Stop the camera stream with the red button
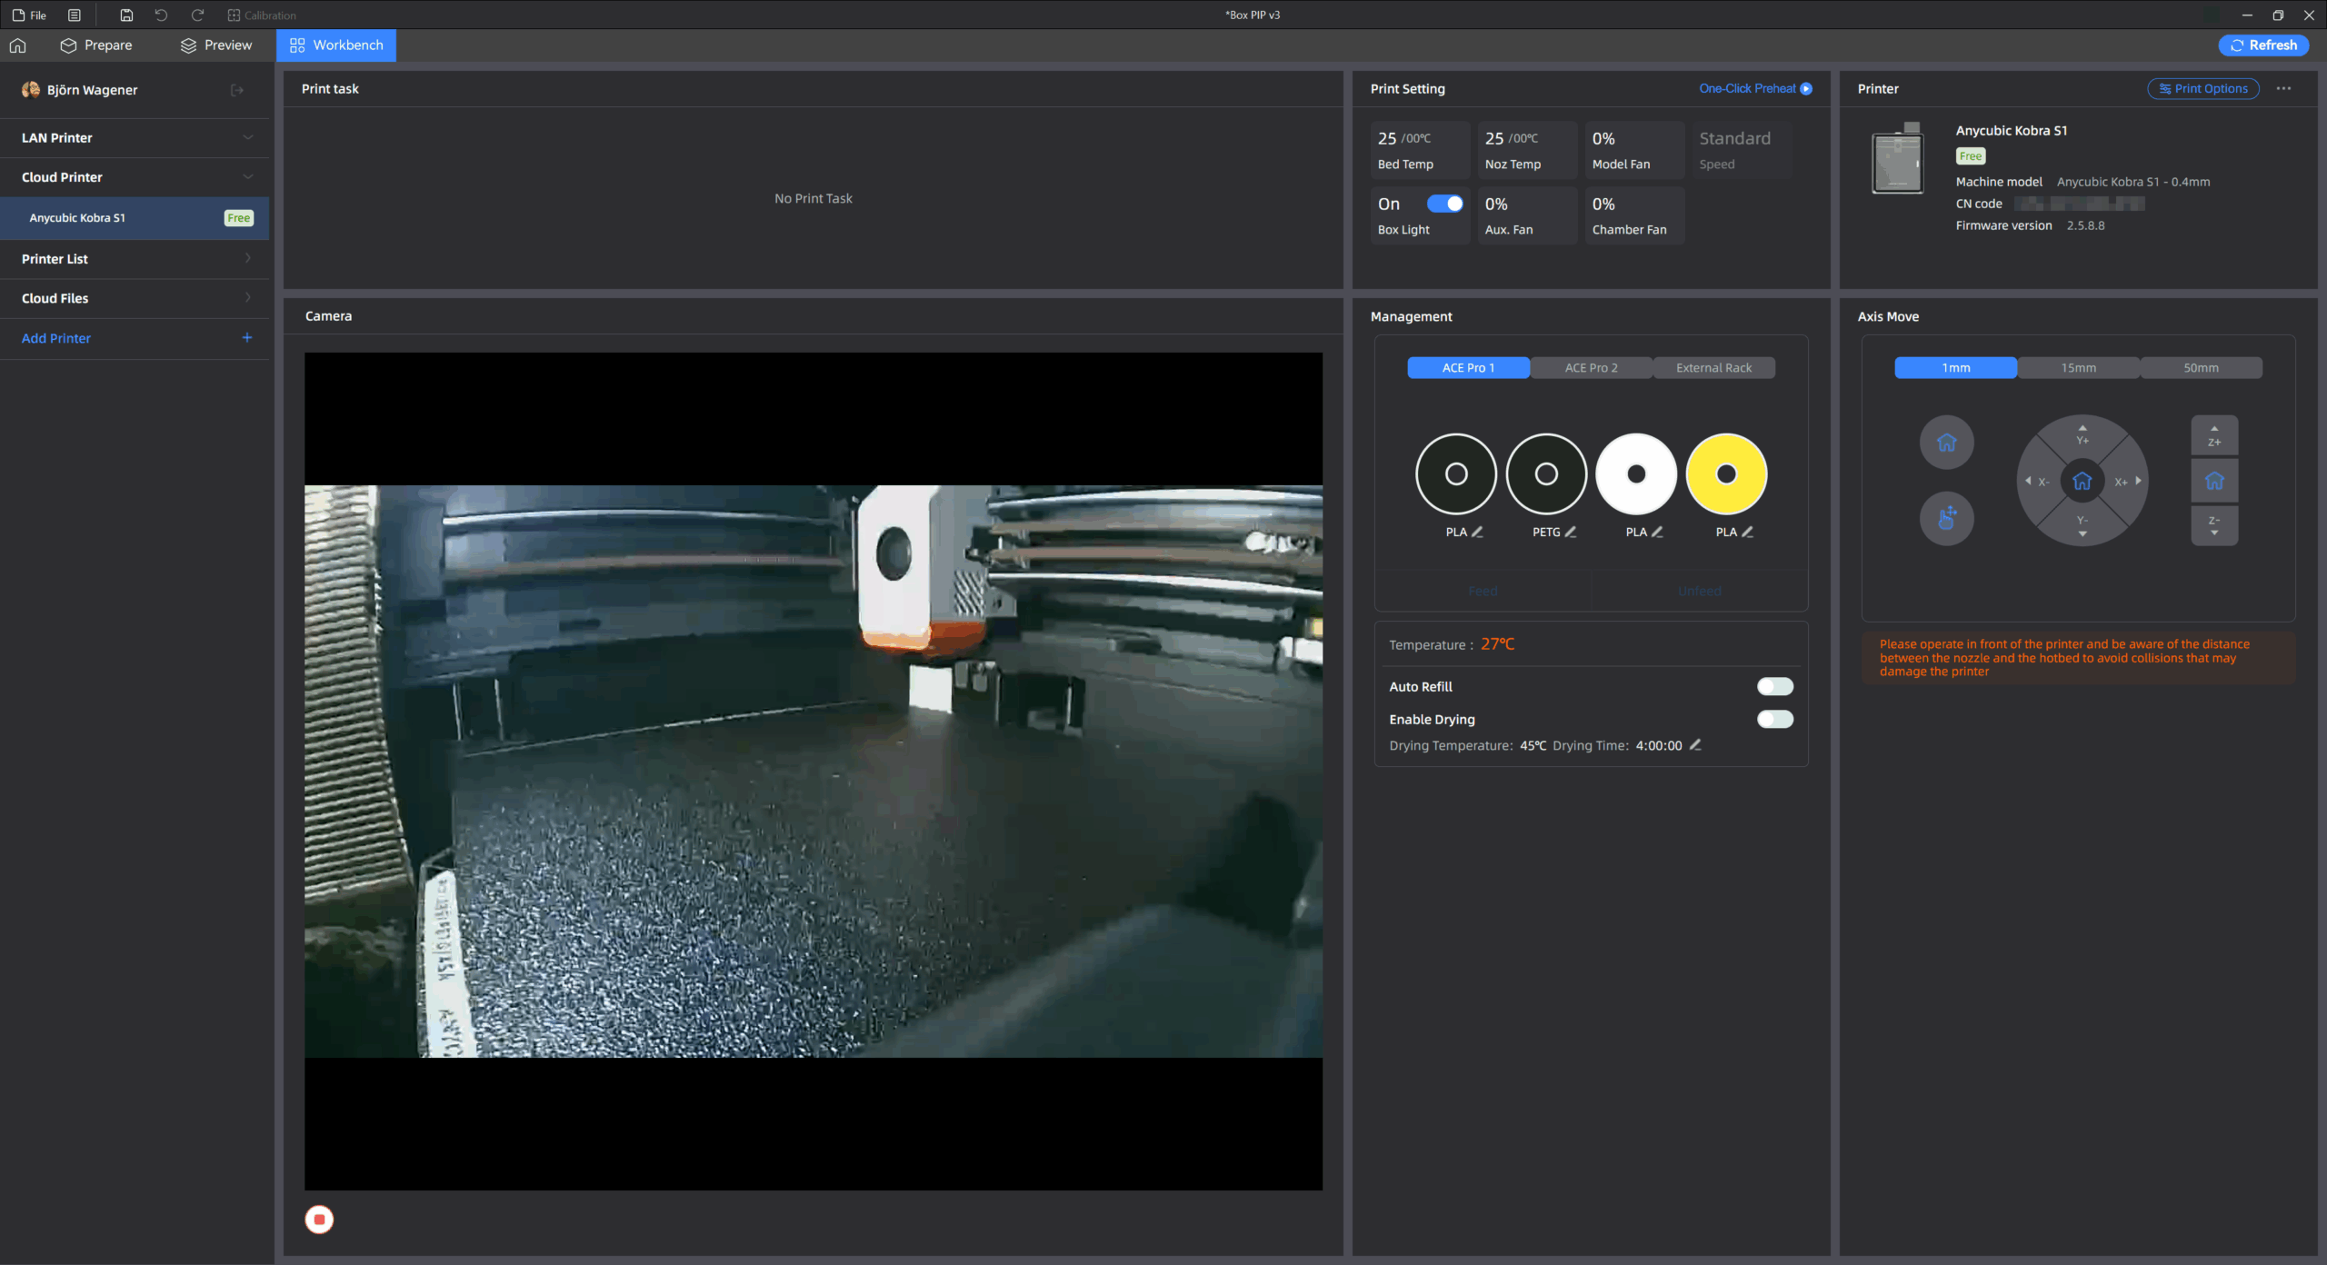Image resolution: width=2327 pixels, height=1265 pixels. pyautogui.click(x=319, y=1219)
